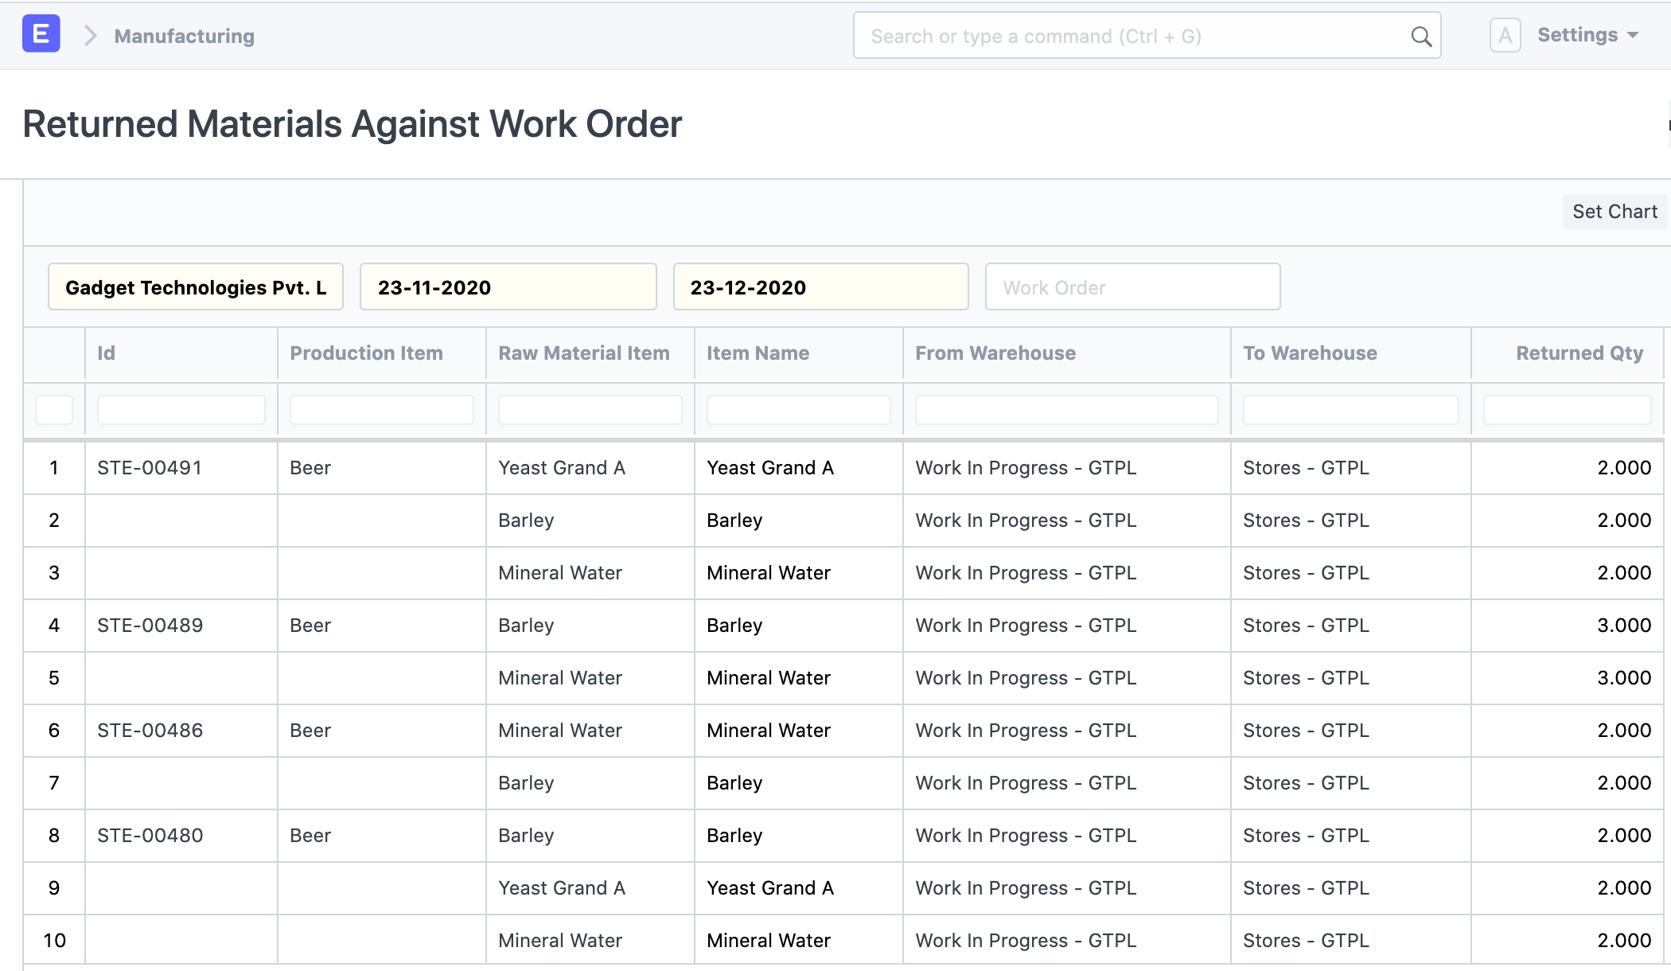Click the breadcrumb chevron arrow icon
1671x971 pixels.
(91, 36)
